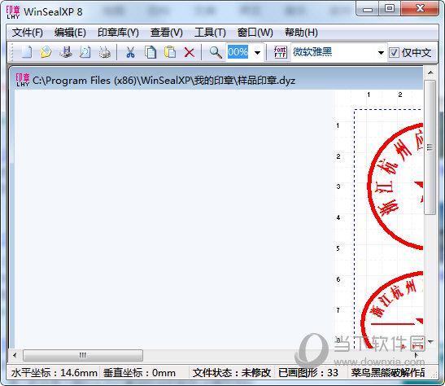Image resolution: width=445 pixels, height=386 pixels.
Task: Open the 工具(T) menu
Action: click(x=210, y=33)
